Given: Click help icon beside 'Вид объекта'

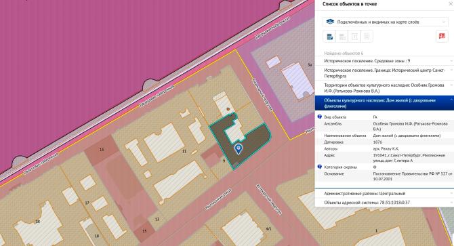Looking at the screenshot, I should [x=320, y=117].
